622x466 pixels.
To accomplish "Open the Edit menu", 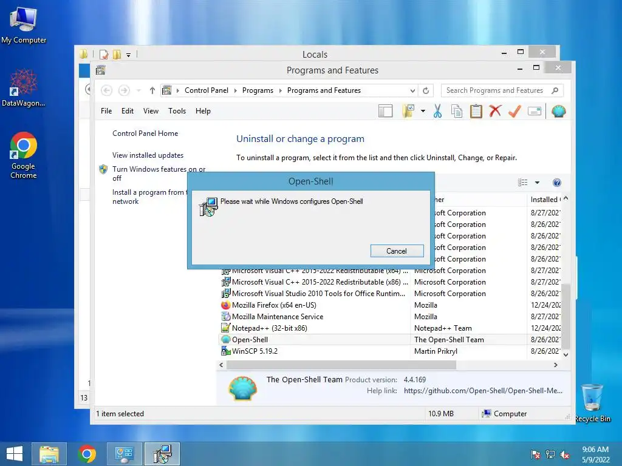I will (x=128, y=111).
